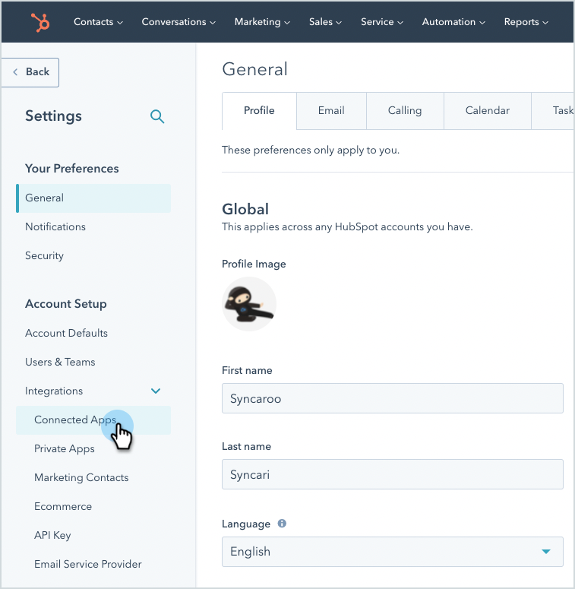The image size is (575, 589).
Task: Open the Marketing dropdown menu
Action: [262, 22]
